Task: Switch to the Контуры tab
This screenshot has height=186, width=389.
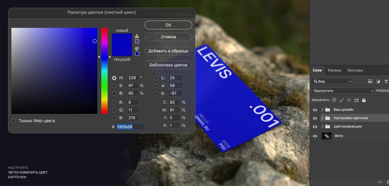Action: 355,70
